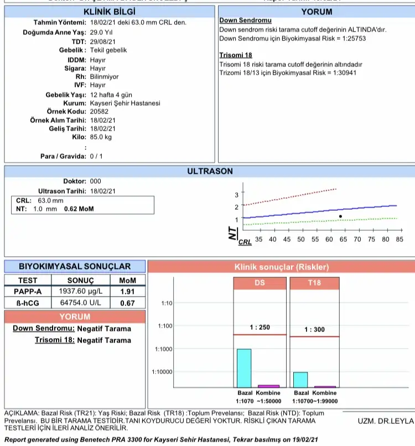Click the Klinik sonuçlar (Riskler) header
This screenshot has width=415, height=446.
(x=282, y=267)
